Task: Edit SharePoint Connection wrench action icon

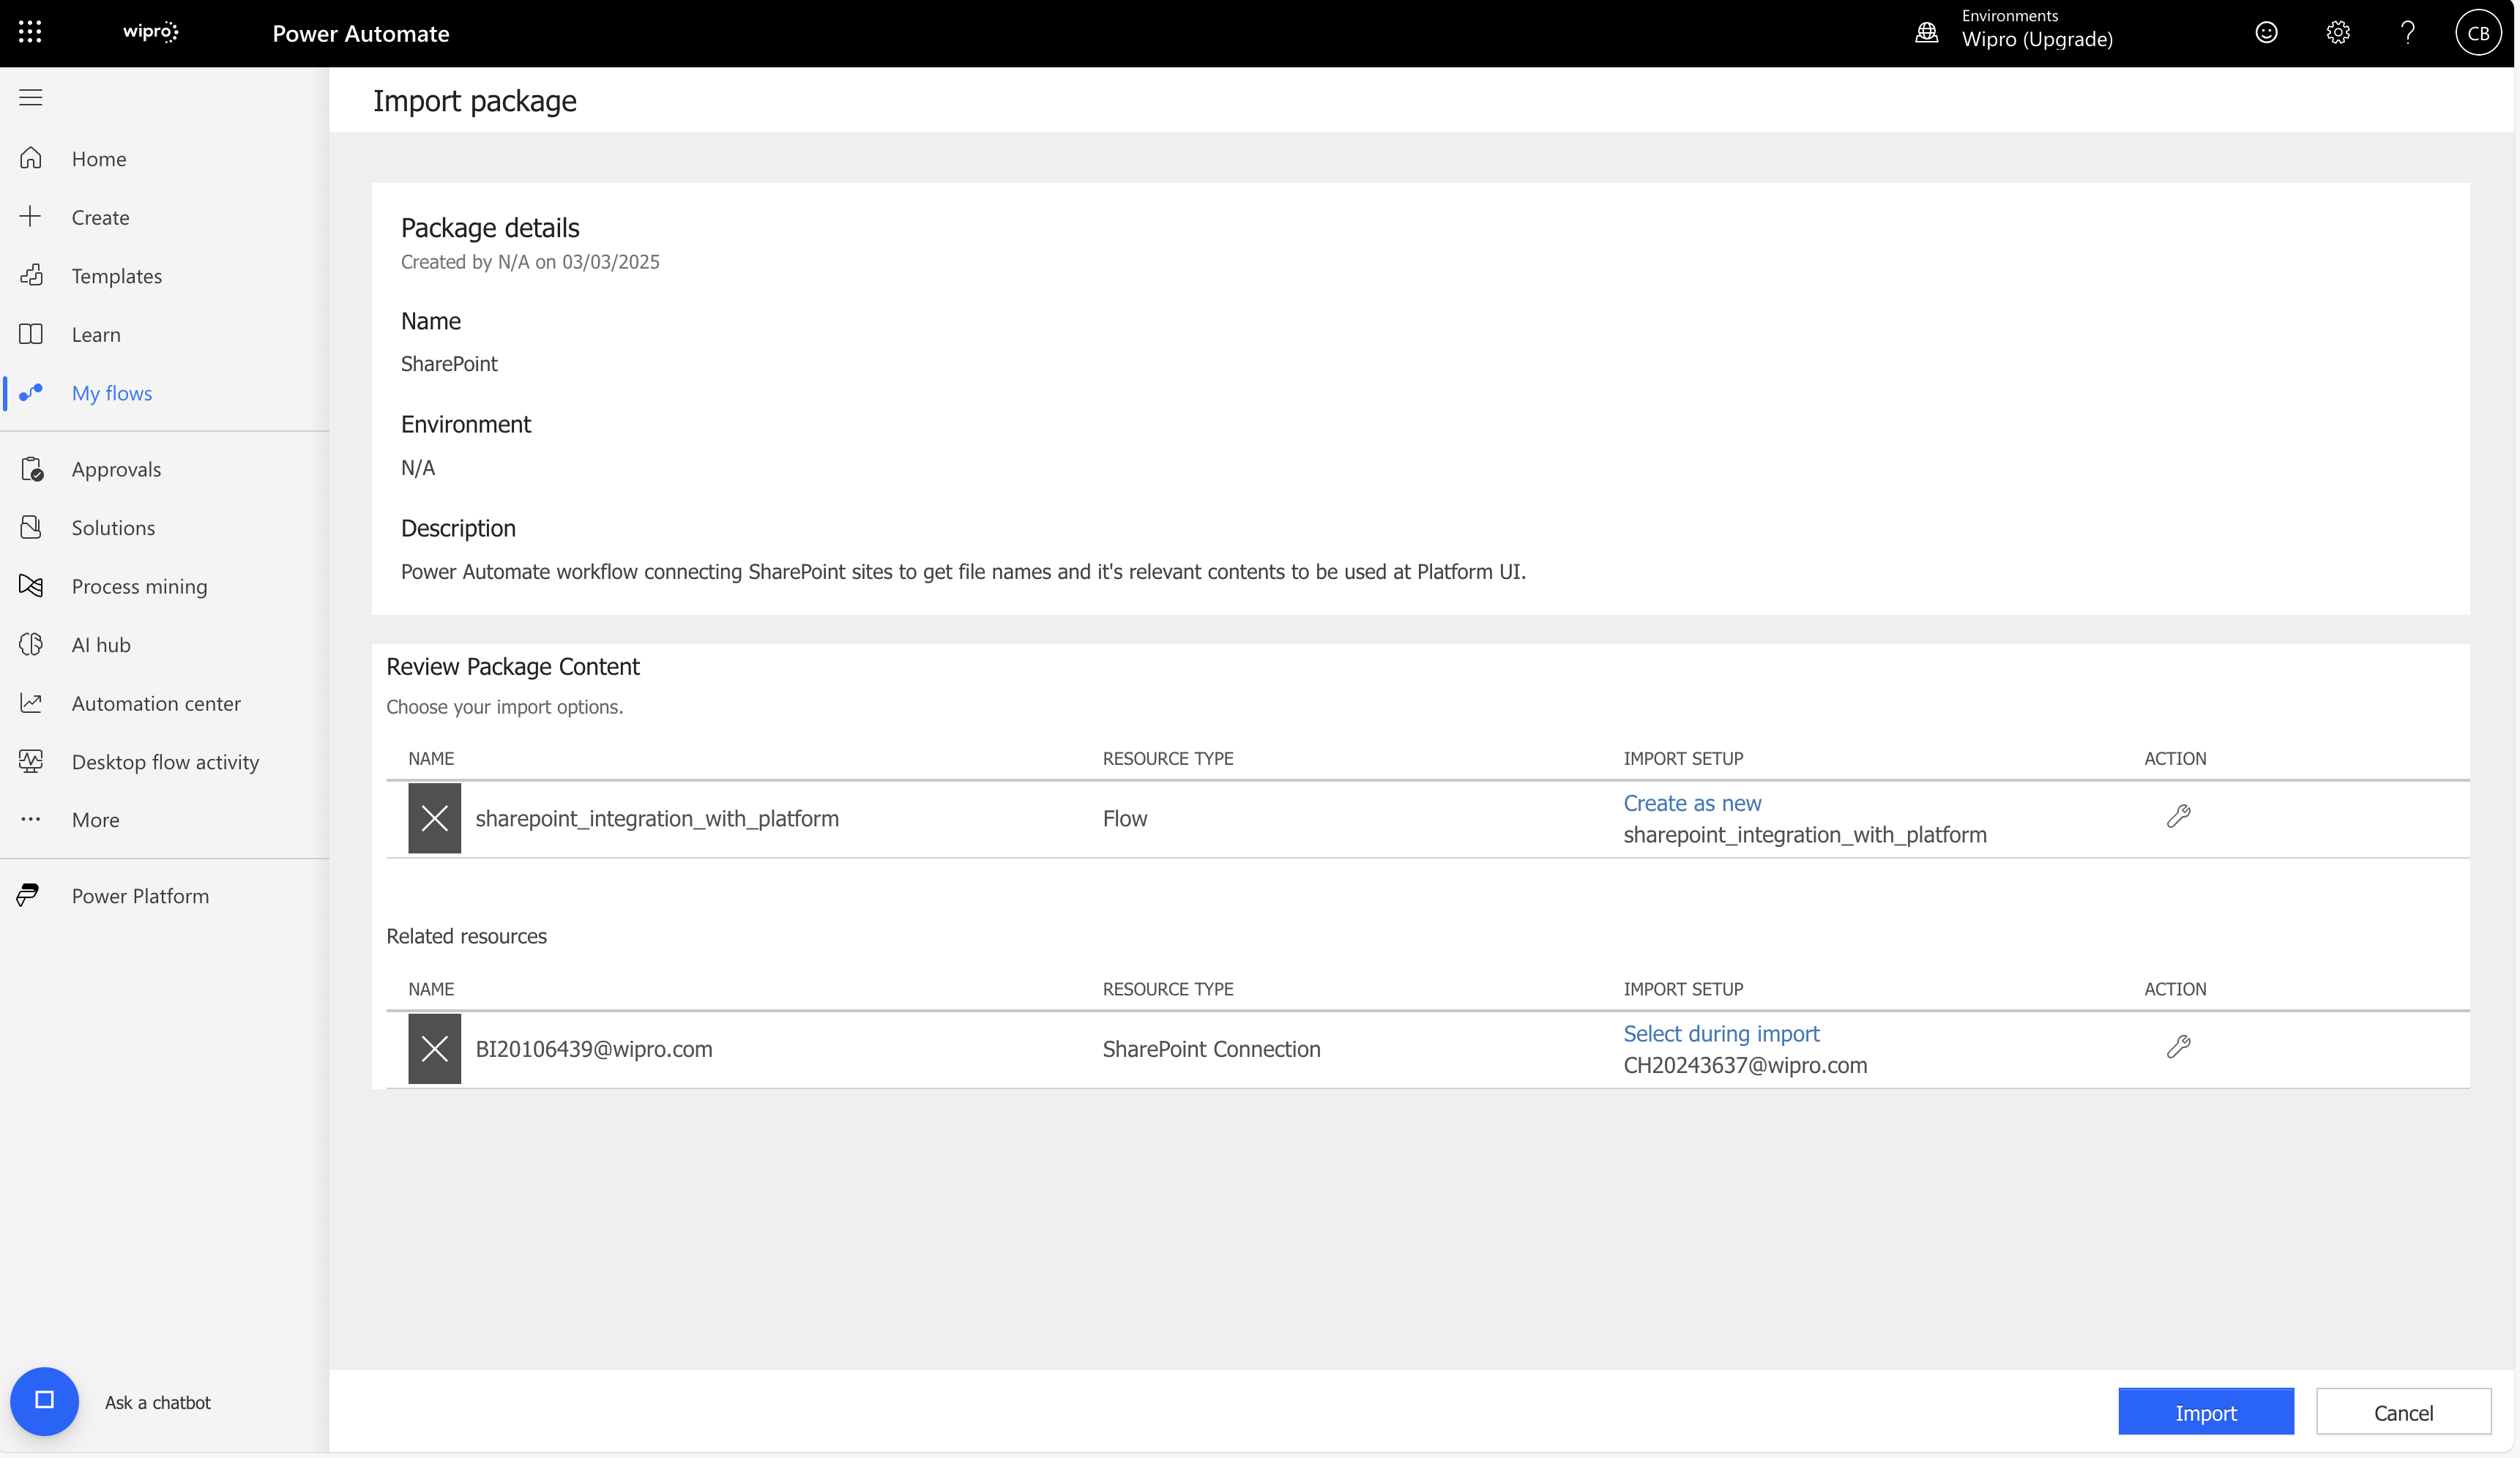Action: [2178, 1047]
